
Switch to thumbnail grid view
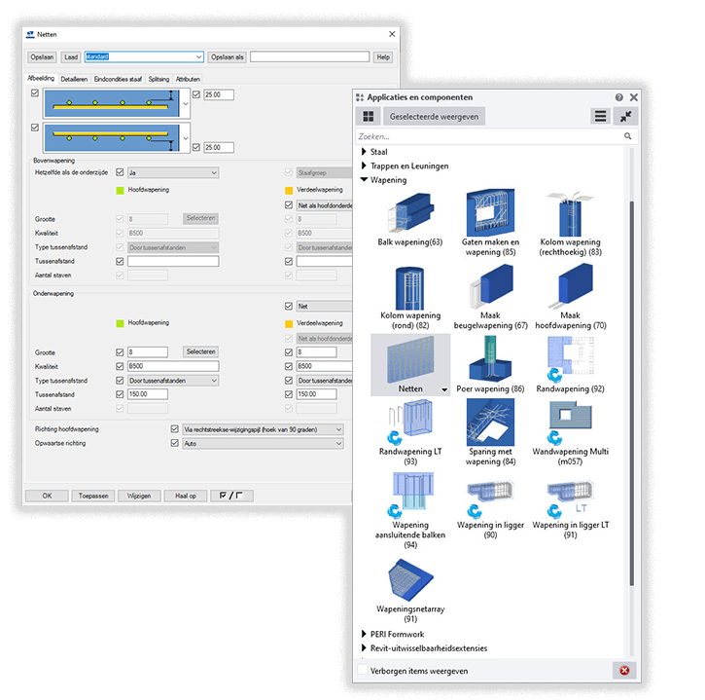pos(369,117)
